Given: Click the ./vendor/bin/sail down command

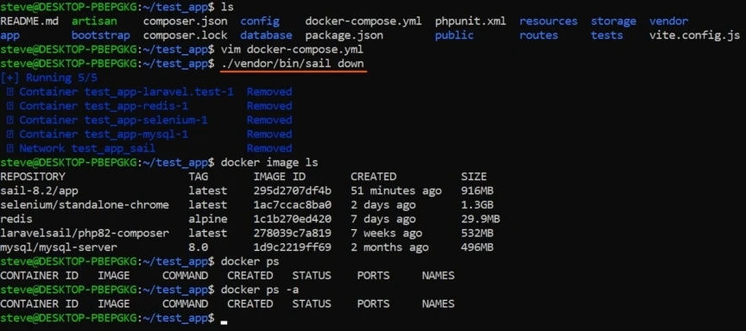Looking at the screenshot, I should [292, 64].
